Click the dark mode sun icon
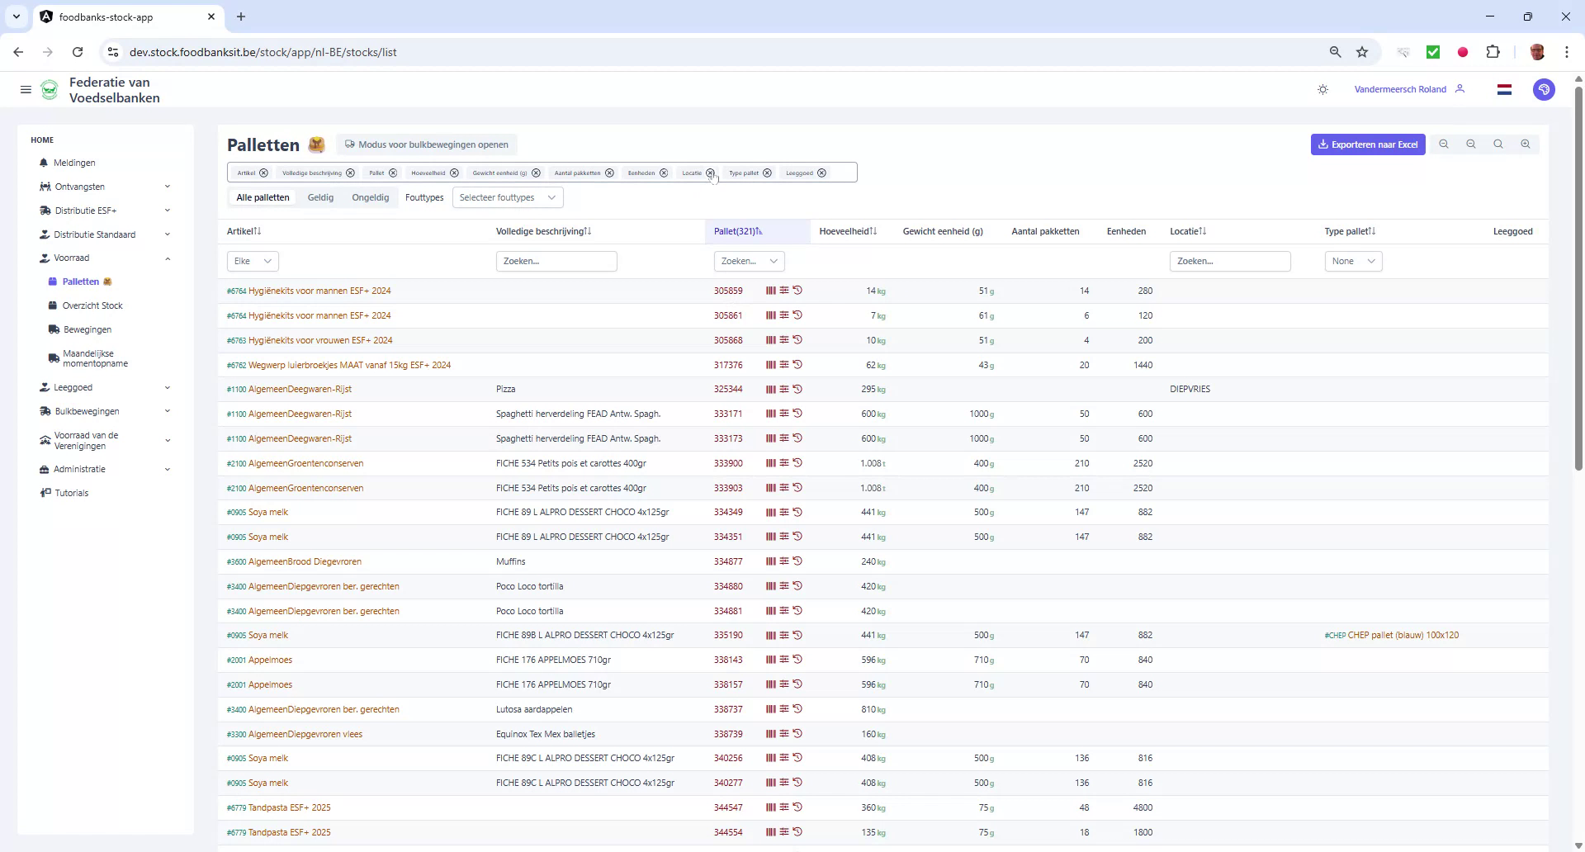1585x852 pixels. pos(1323,89)
